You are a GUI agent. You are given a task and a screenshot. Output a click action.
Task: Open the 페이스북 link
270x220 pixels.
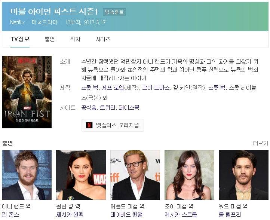(129, 108)
